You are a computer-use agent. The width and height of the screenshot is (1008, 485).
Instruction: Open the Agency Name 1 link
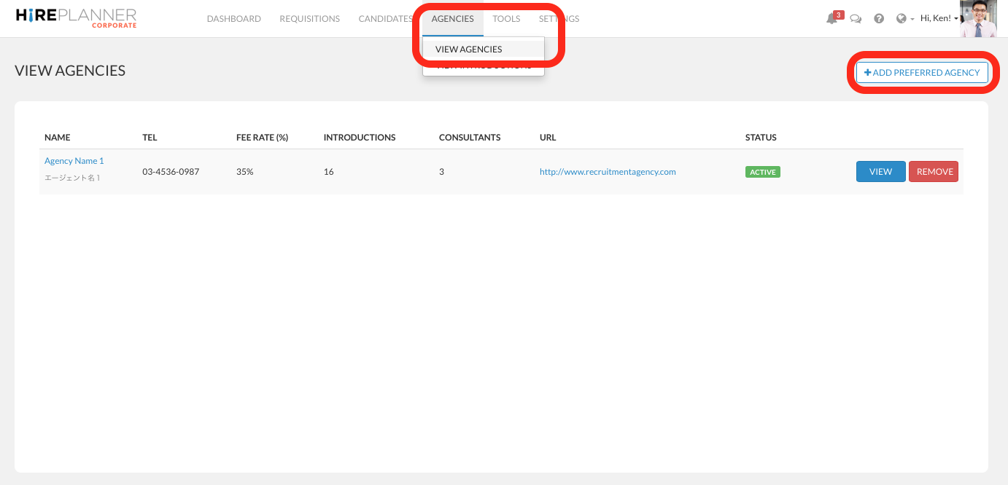(74, 161)
